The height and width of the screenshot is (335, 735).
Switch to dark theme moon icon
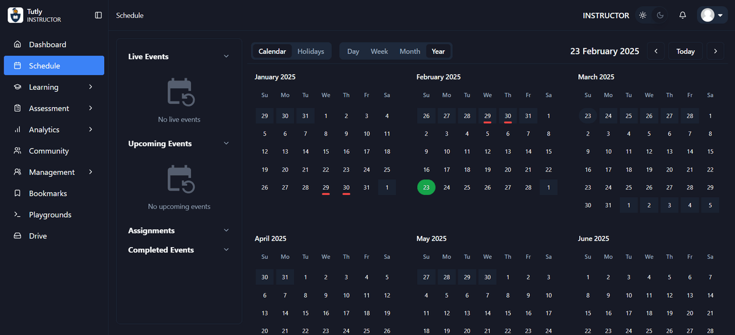click(x=660, y=15)
